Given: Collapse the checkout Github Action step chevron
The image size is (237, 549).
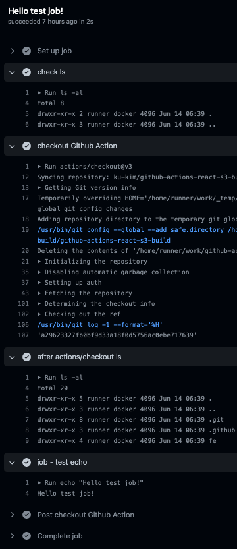Looking at the screenshot, I should pos(13,146).
